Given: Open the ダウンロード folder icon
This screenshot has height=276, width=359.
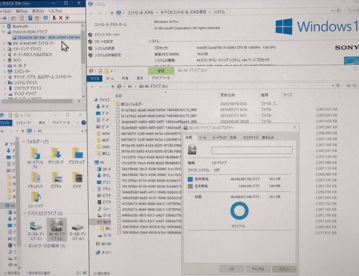Looking at the screenshot, I should click(x=56, y=156).
